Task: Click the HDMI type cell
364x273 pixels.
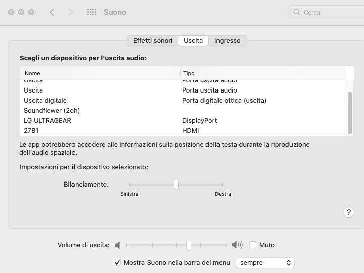Action: [x=191, y=131]
